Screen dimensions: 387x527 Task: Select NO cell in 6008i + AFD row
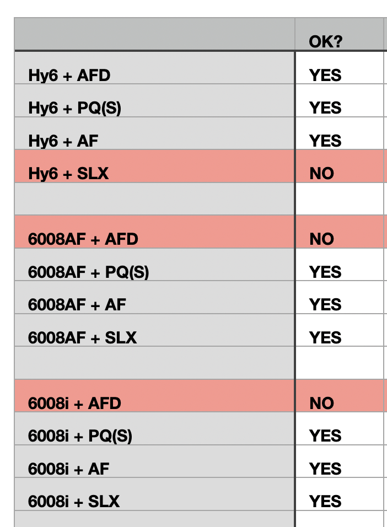339,403
